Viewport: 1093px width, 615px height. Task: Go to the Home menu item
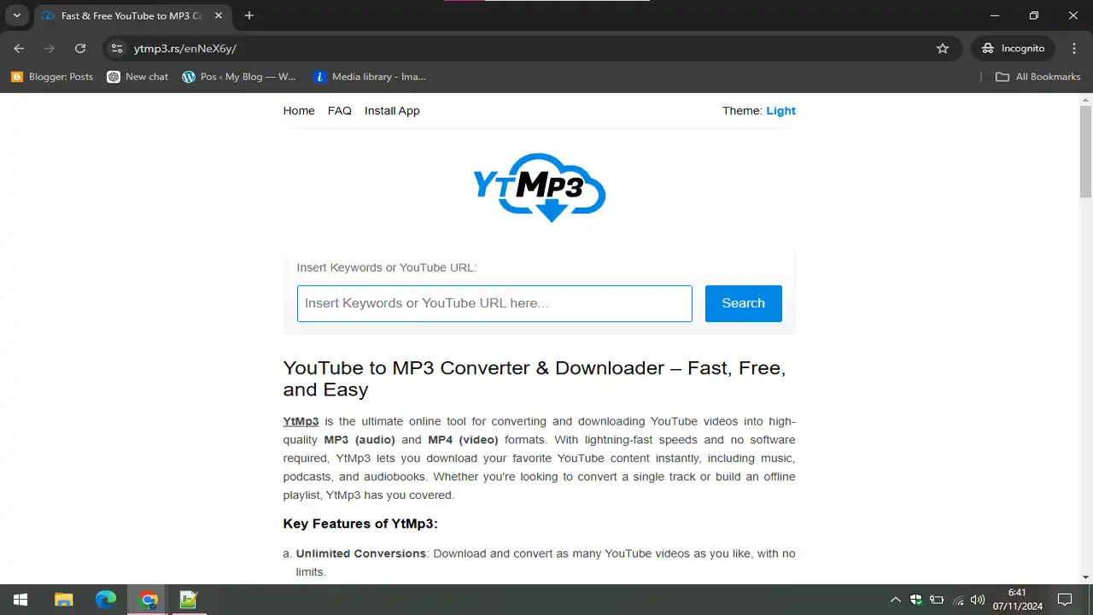(299, 111)
